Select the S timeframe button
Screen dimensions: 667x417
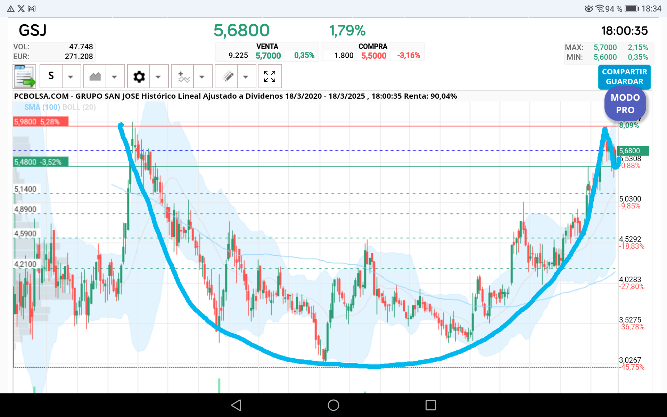tap(51, 76)
